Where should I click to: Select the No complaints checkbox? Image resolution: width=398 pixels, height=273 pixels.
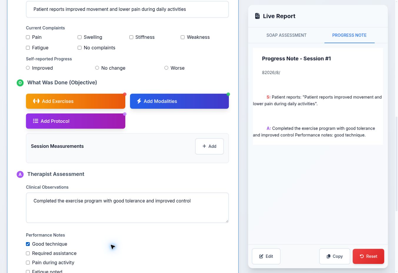point(79,48)
